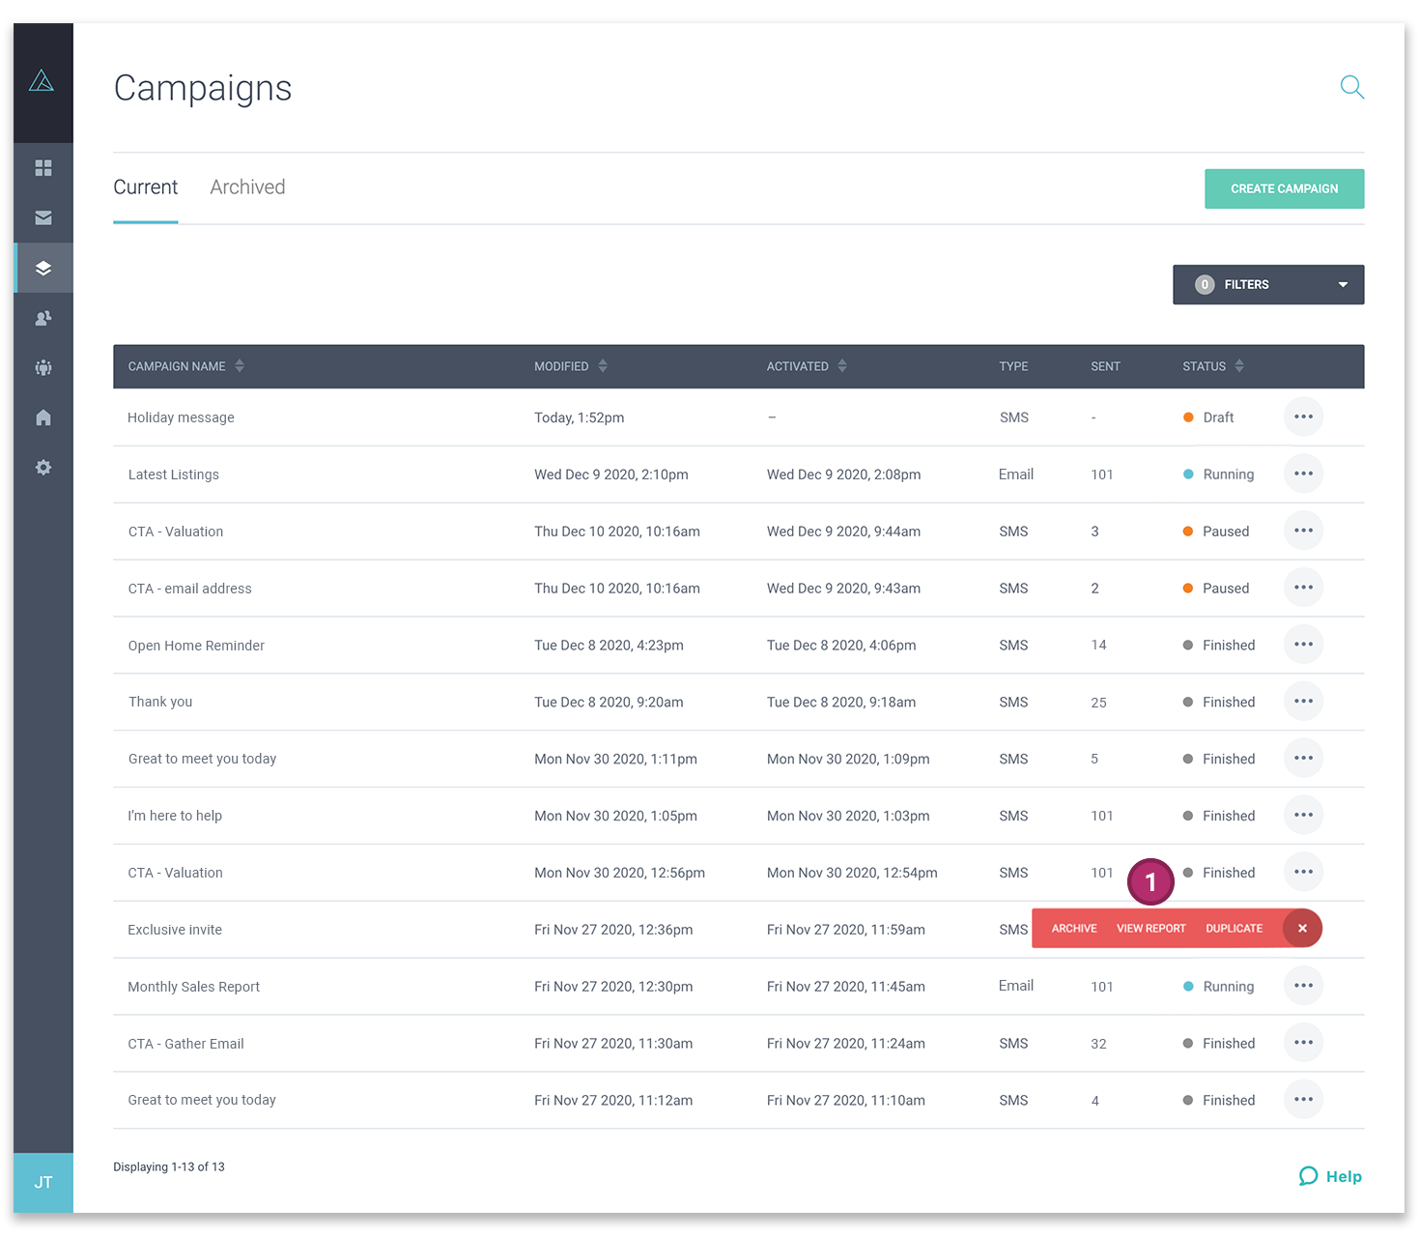
Task: Open options menu for Holiday message campaign
Action: click(1303, 417)
